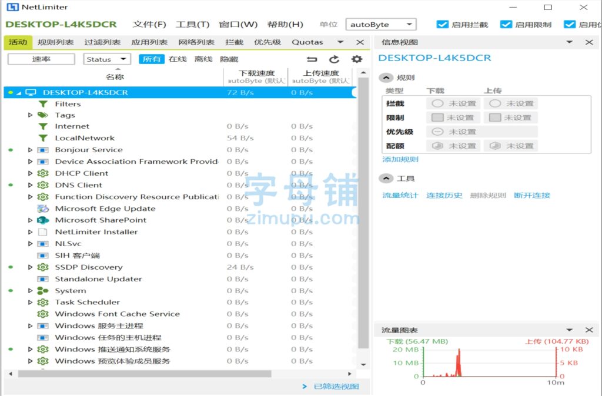Click the Standalone Updater window icon
This screenshot has height=396, width=602.
coord(42,279)
